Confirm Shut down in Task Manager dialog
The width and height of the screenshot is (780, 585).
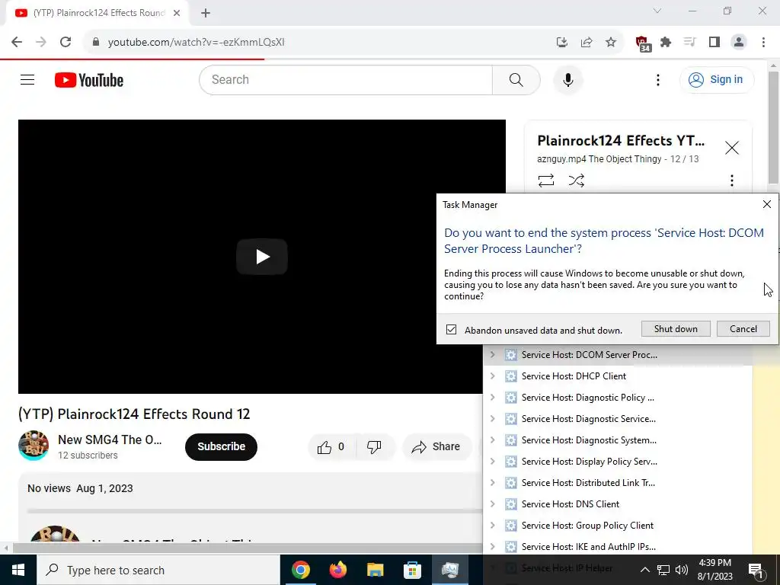(676, 329)
